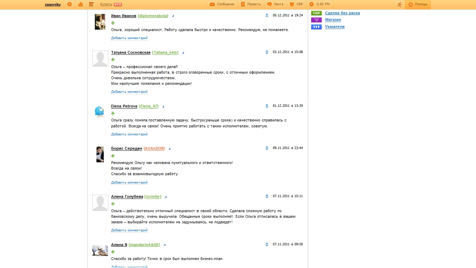476x268 pixels.
Task: Click the small blue icon after mandarin4ik59
Action: point(164,245)
